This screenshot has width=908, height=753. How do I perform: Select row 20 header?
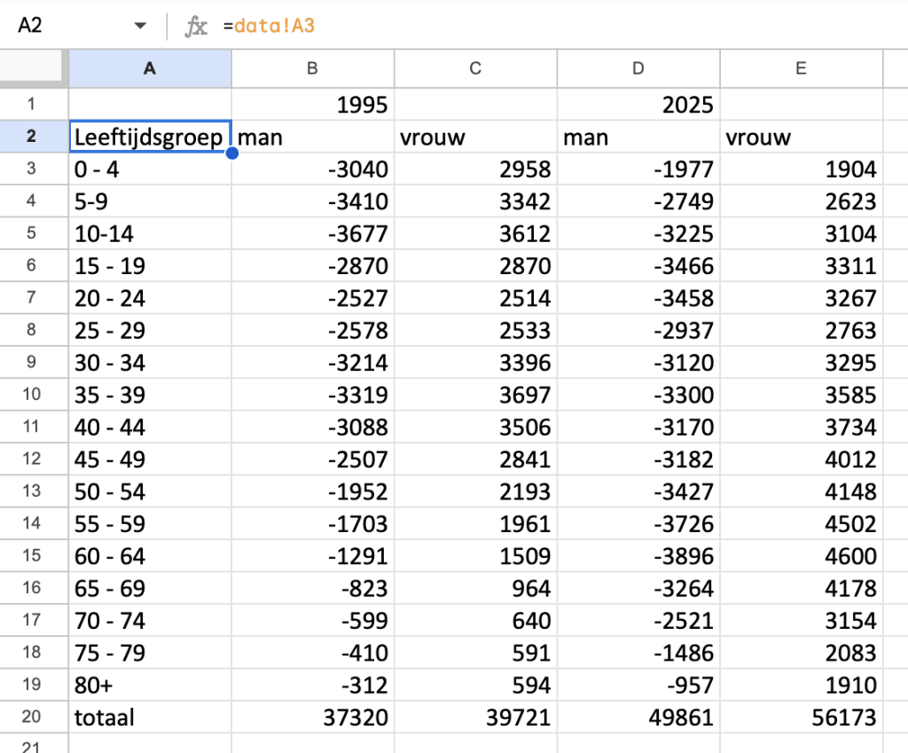point(34,717)
